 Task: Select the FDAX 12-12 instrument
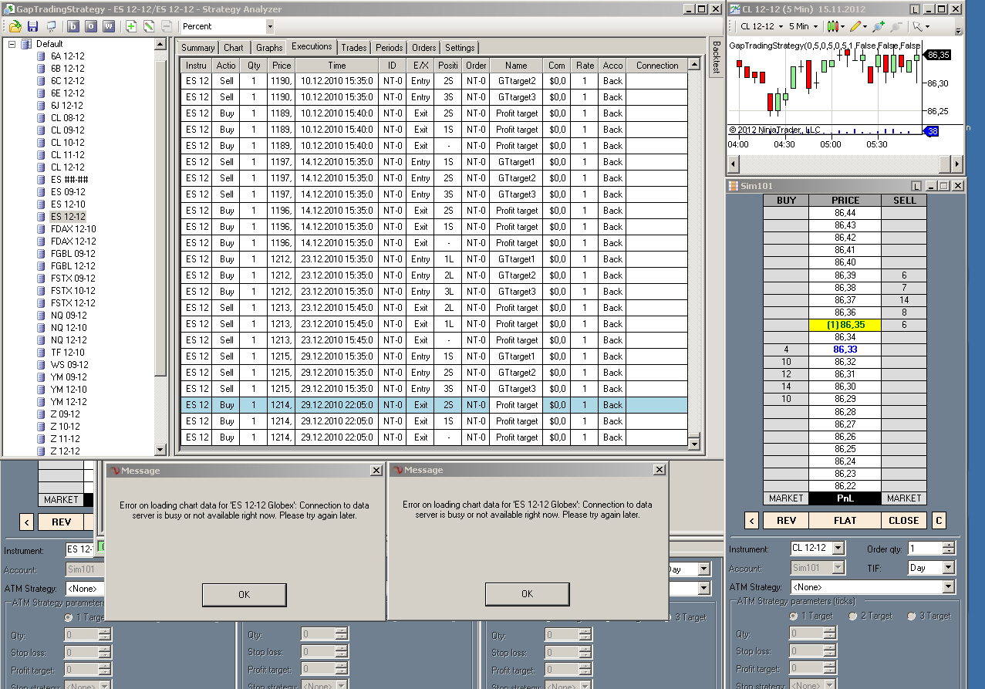point(73,241)
